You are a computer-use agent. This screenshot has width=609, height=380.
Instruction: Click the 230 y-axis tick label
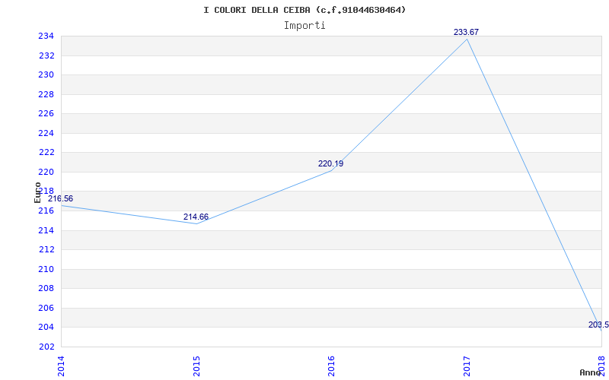[46, 74]
